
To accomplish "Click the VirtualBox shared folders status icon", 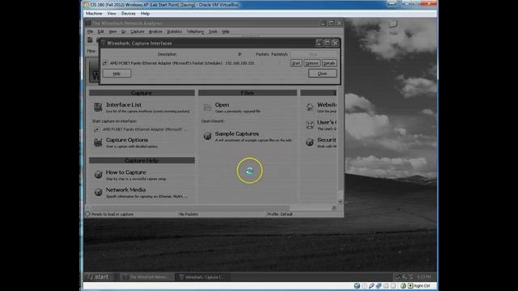I will tap(386, 285).
